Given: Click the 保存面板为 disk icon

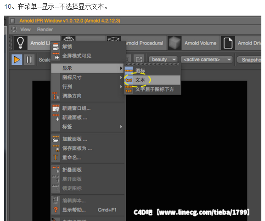Looking at the screenshot, I should click(x=56, y=148).
